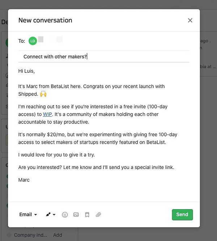Close the New conversation dialog
This screenshot has height=241, width=217.
pos(190,20)
